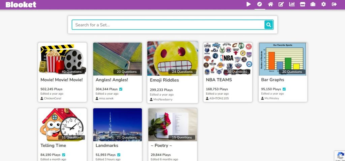Click the 30 Questions badge
This screenshot has height=161, width=345.
coord(237,72)
